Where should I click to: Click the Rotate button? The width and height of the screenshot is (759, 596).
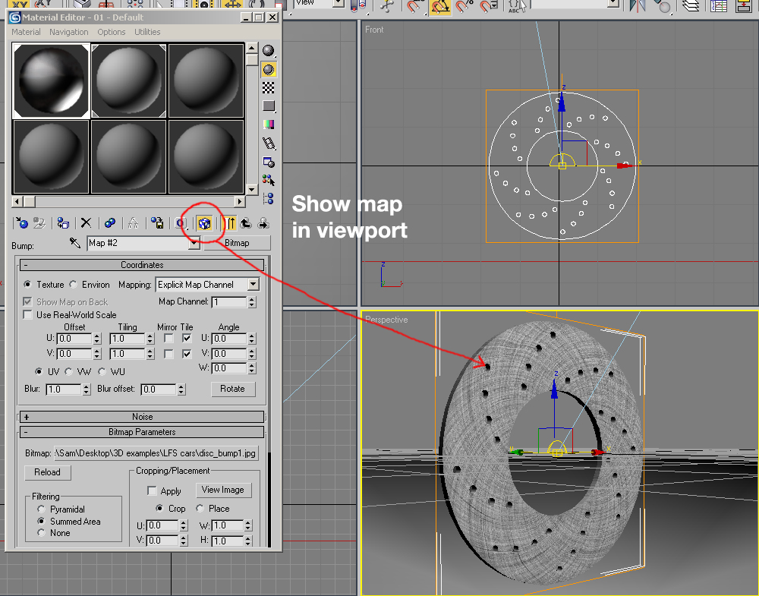(x=233, y=389)
